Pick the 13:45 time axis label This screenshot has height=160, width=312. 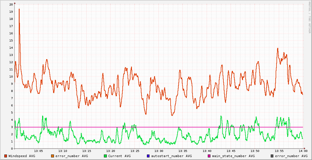[231, 151]
